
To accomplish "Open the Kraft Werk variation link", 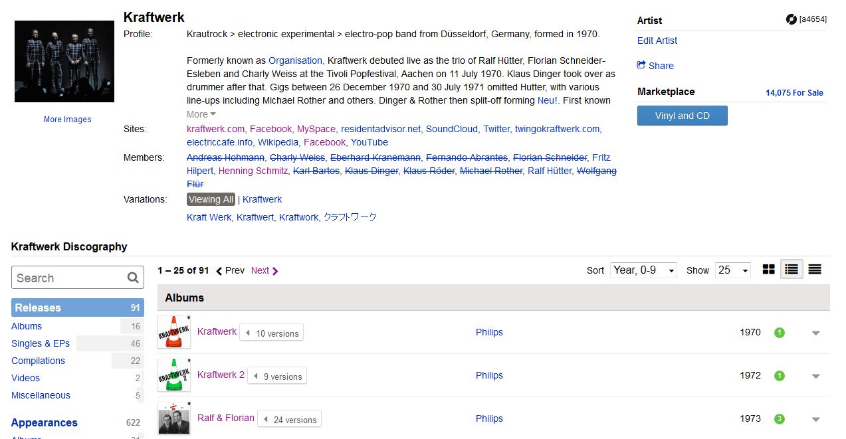I will (209, 217).
